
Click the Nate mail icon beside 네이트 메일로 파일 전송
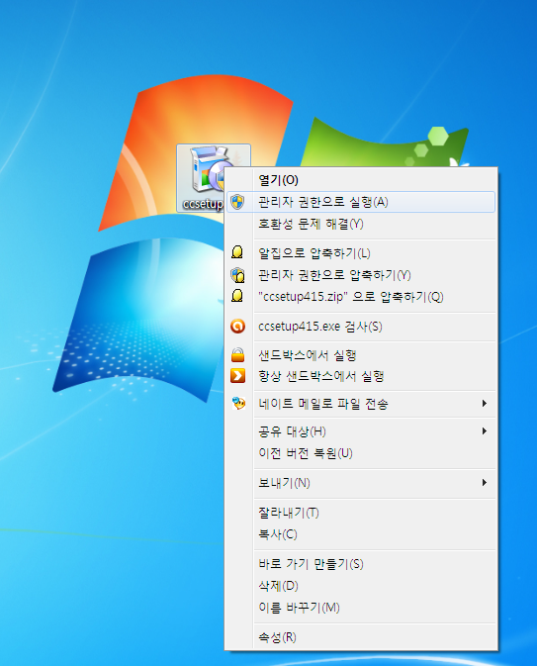[x=238, y=403]
